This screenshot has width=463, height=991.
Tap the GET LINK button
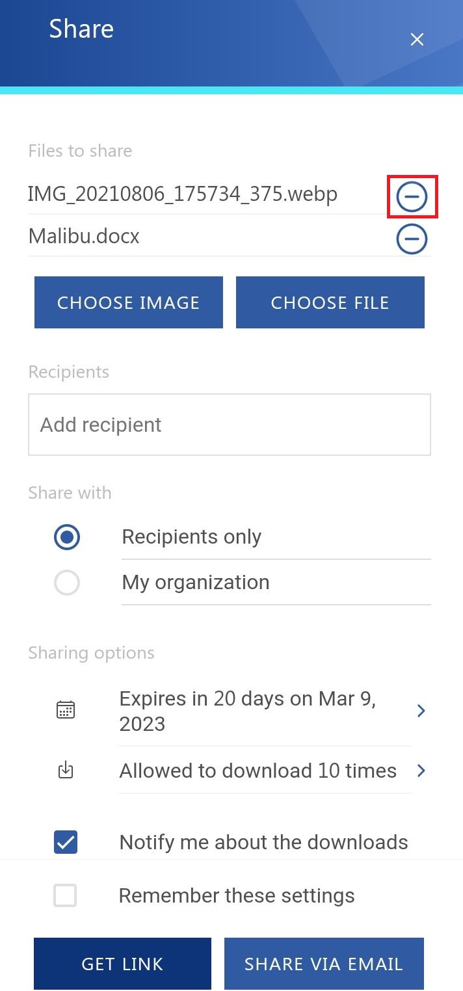pos(122,964)
